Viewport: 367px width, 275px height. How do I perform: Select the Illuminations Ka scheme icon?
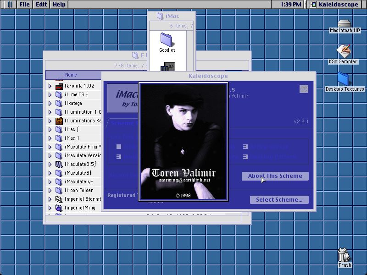59,121
